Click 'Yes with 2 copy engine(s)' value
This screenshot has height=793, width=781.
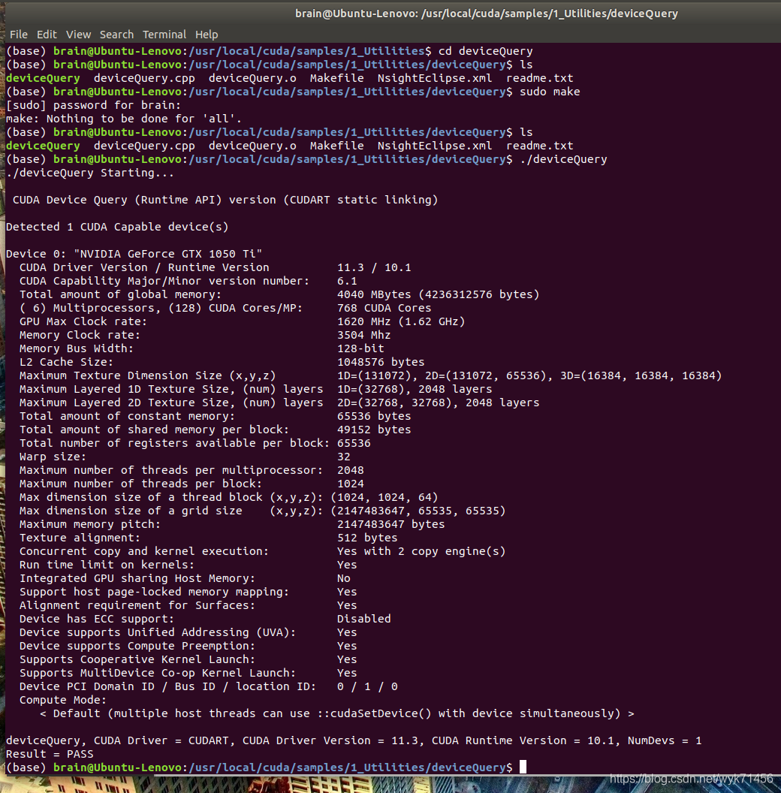coord(421,551)
